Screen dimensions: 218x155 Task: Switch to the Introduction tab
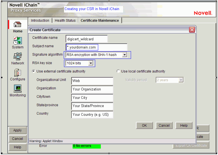click(x=40, y=20)
